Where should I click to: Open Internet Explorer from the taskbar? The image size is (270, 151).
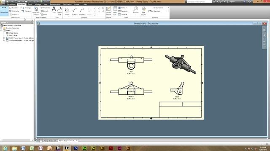point(5,148)
